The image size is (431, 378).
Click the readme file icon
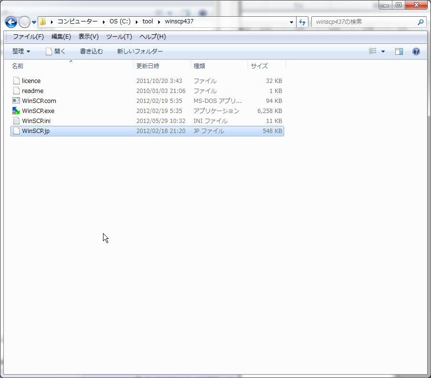point(17,91)
